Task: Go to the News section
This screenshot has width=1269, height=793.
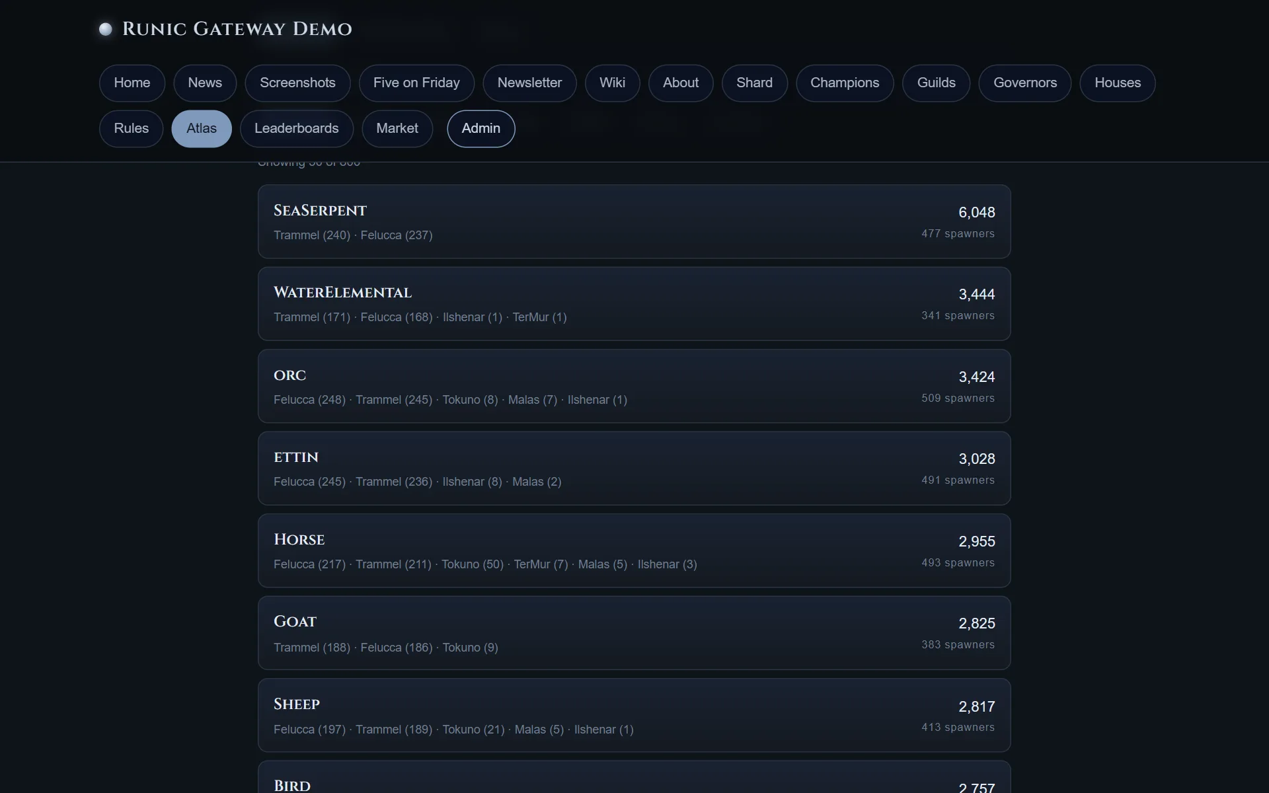Action: point(205,83)
